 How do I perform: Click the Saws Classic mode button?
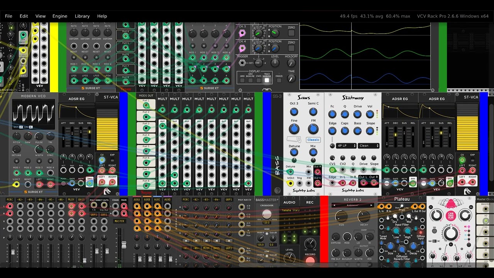point(313,140)
